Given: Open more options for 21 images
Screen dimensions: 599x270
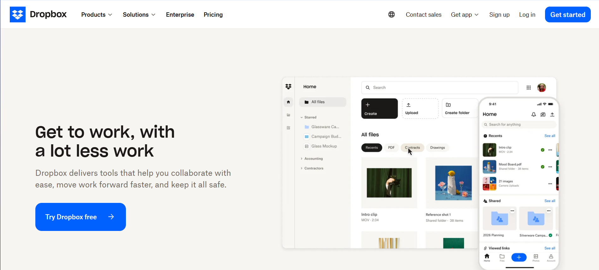Looking at the screenshot, I should point(550,184).
